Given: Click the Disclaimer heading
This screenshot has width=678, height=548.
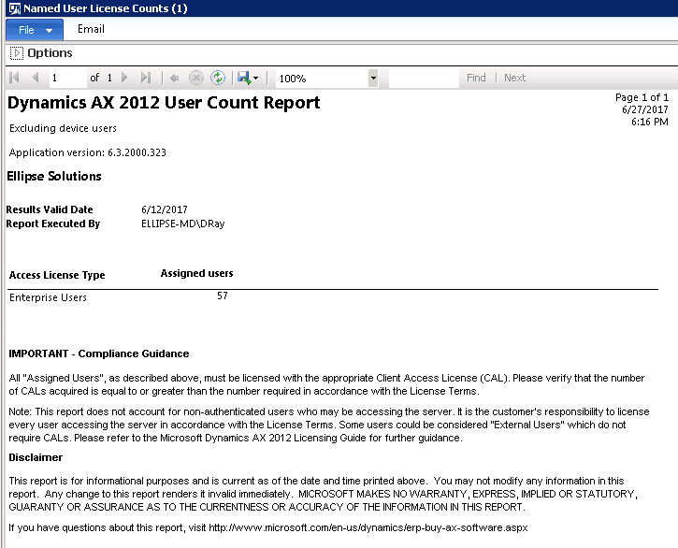Looking at the screenshot, I should (x=36, y=457).
